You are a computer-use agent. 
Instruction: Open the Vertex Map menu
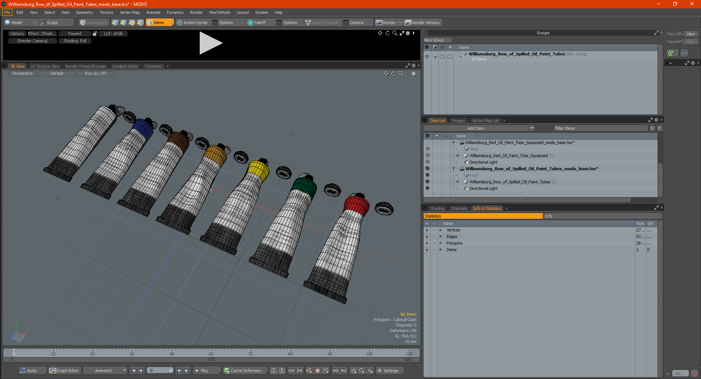130,12
